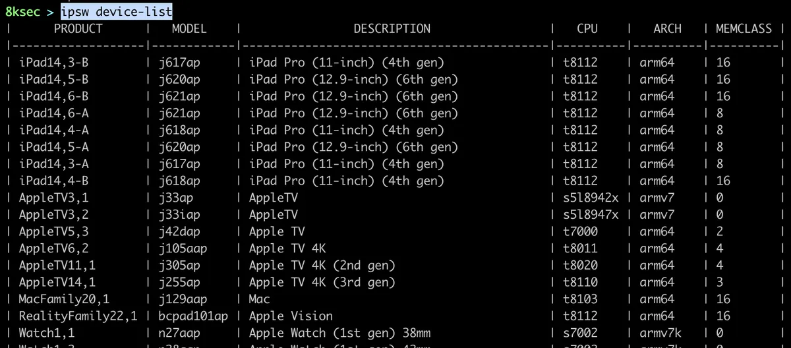The image size is (791, 348).
Task: Select the AppleTV3,1 product entry
Action: [53, 197]
